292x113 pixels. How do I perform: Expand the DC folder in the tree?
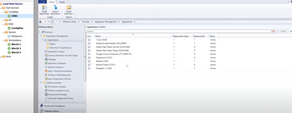coord(3,20)
